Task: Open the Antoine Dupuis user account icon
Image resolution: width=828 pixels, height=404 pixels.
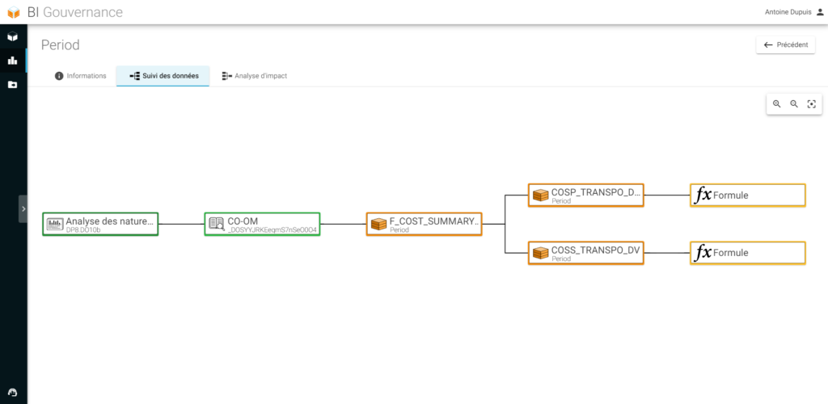Action: point(820,12)
